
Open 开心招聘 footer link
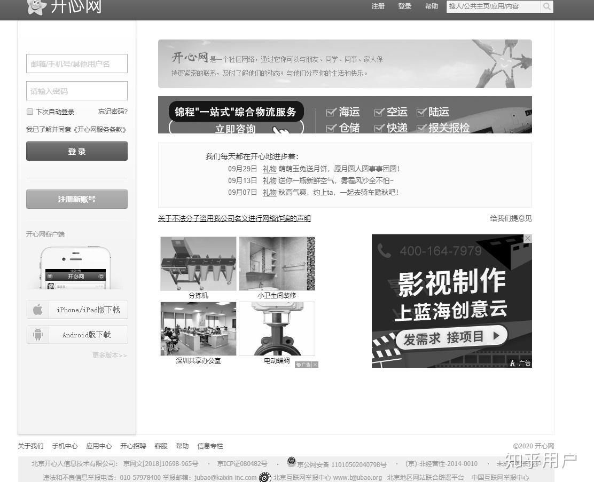[x=133, y=446]
